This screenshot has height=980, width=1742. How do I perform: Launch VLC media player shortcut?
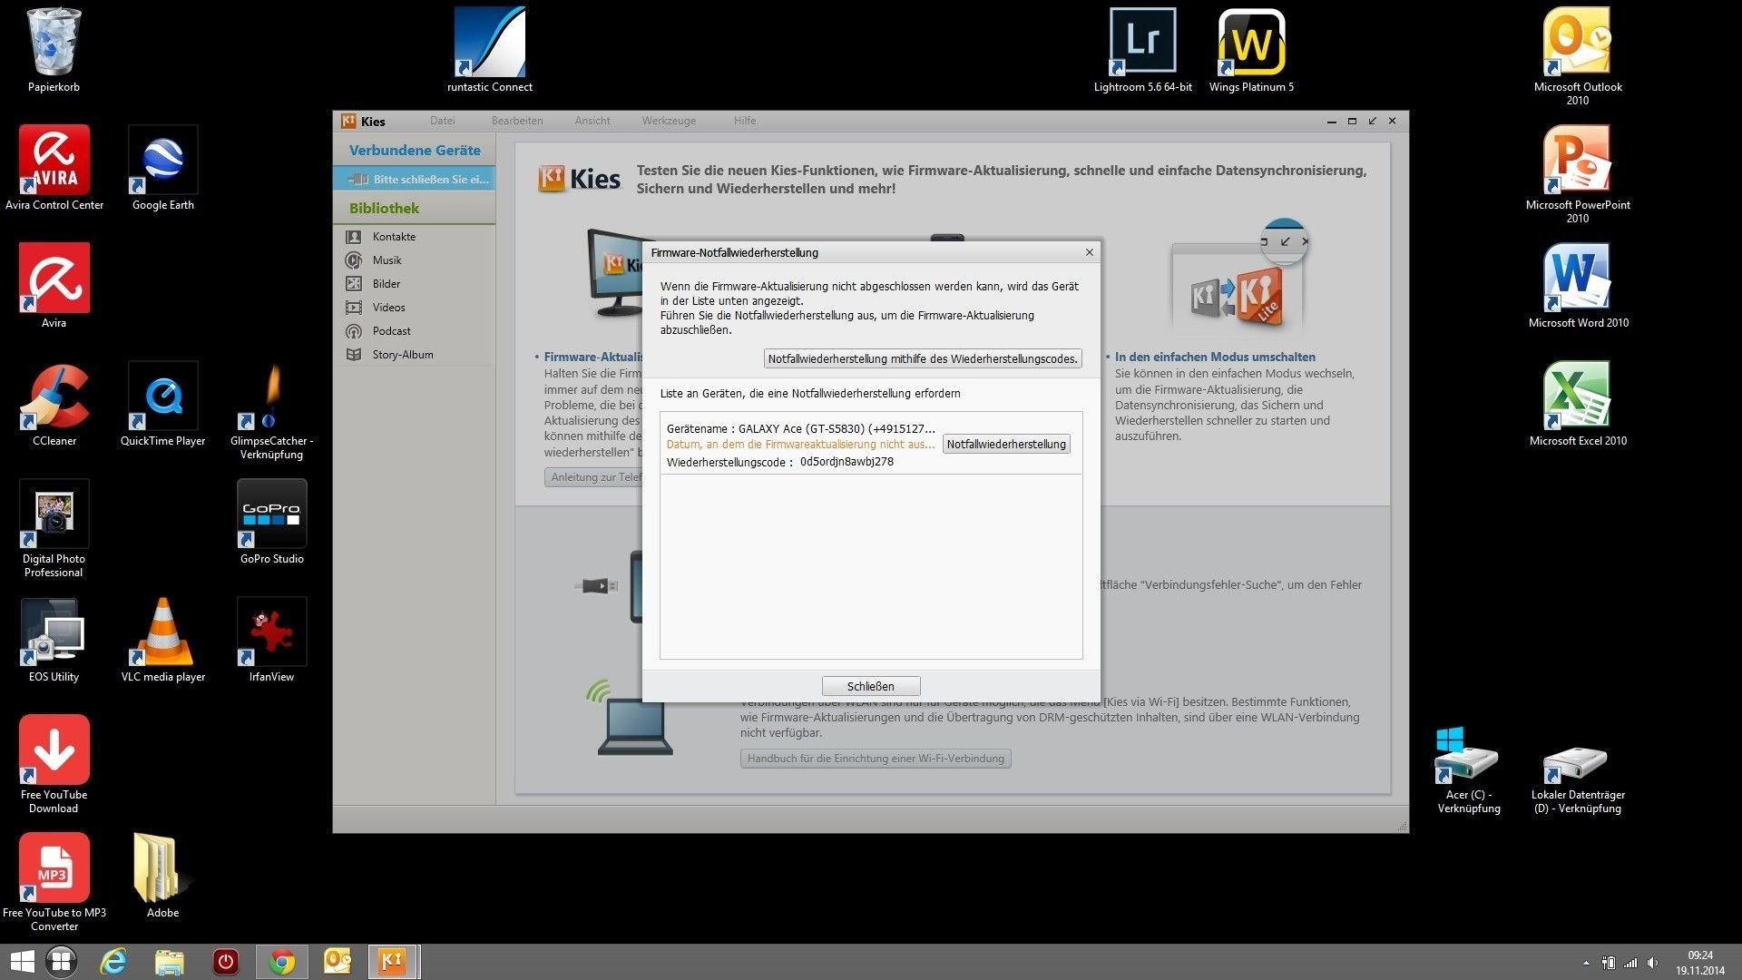click(x=163, y=640)
